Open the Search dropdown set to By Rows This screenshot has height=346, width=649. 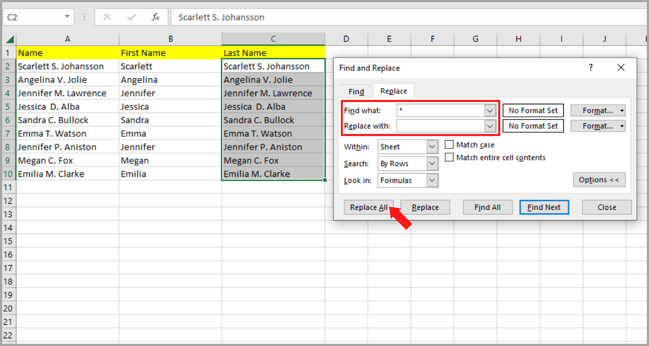click(x=432, y=164)
